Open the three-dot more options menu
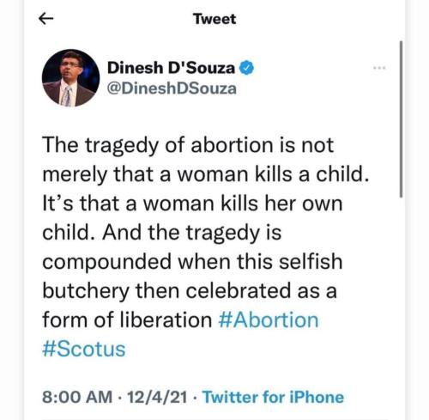429x420 pixels. coord(379,68)
